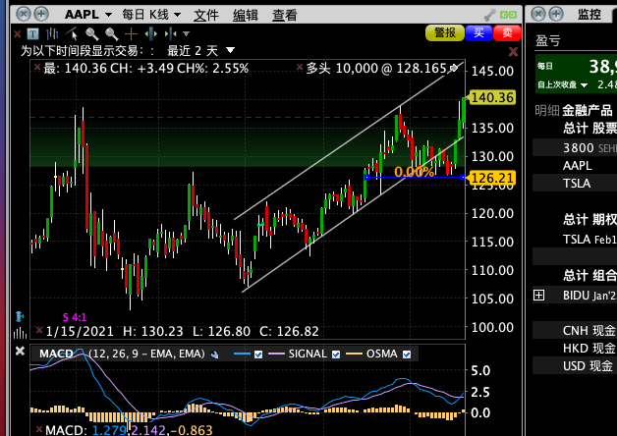The width and height of the screenshot is (617, 436).
Task: Click the + button in chart window title bar
Action: point(41,14)
